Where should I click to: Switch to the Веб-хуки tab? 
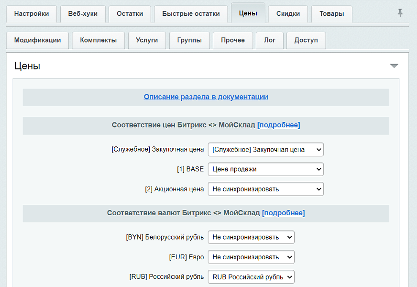82,14
